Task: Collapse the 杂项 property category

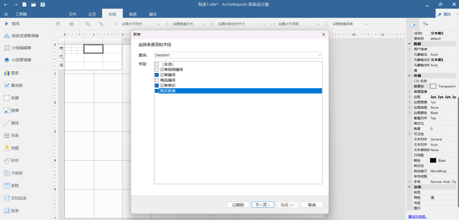Action: pos(409,187)
